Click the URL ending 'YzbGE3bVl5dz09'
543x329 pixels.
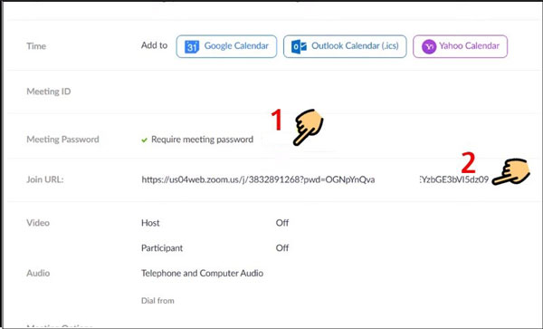(454, 179)
